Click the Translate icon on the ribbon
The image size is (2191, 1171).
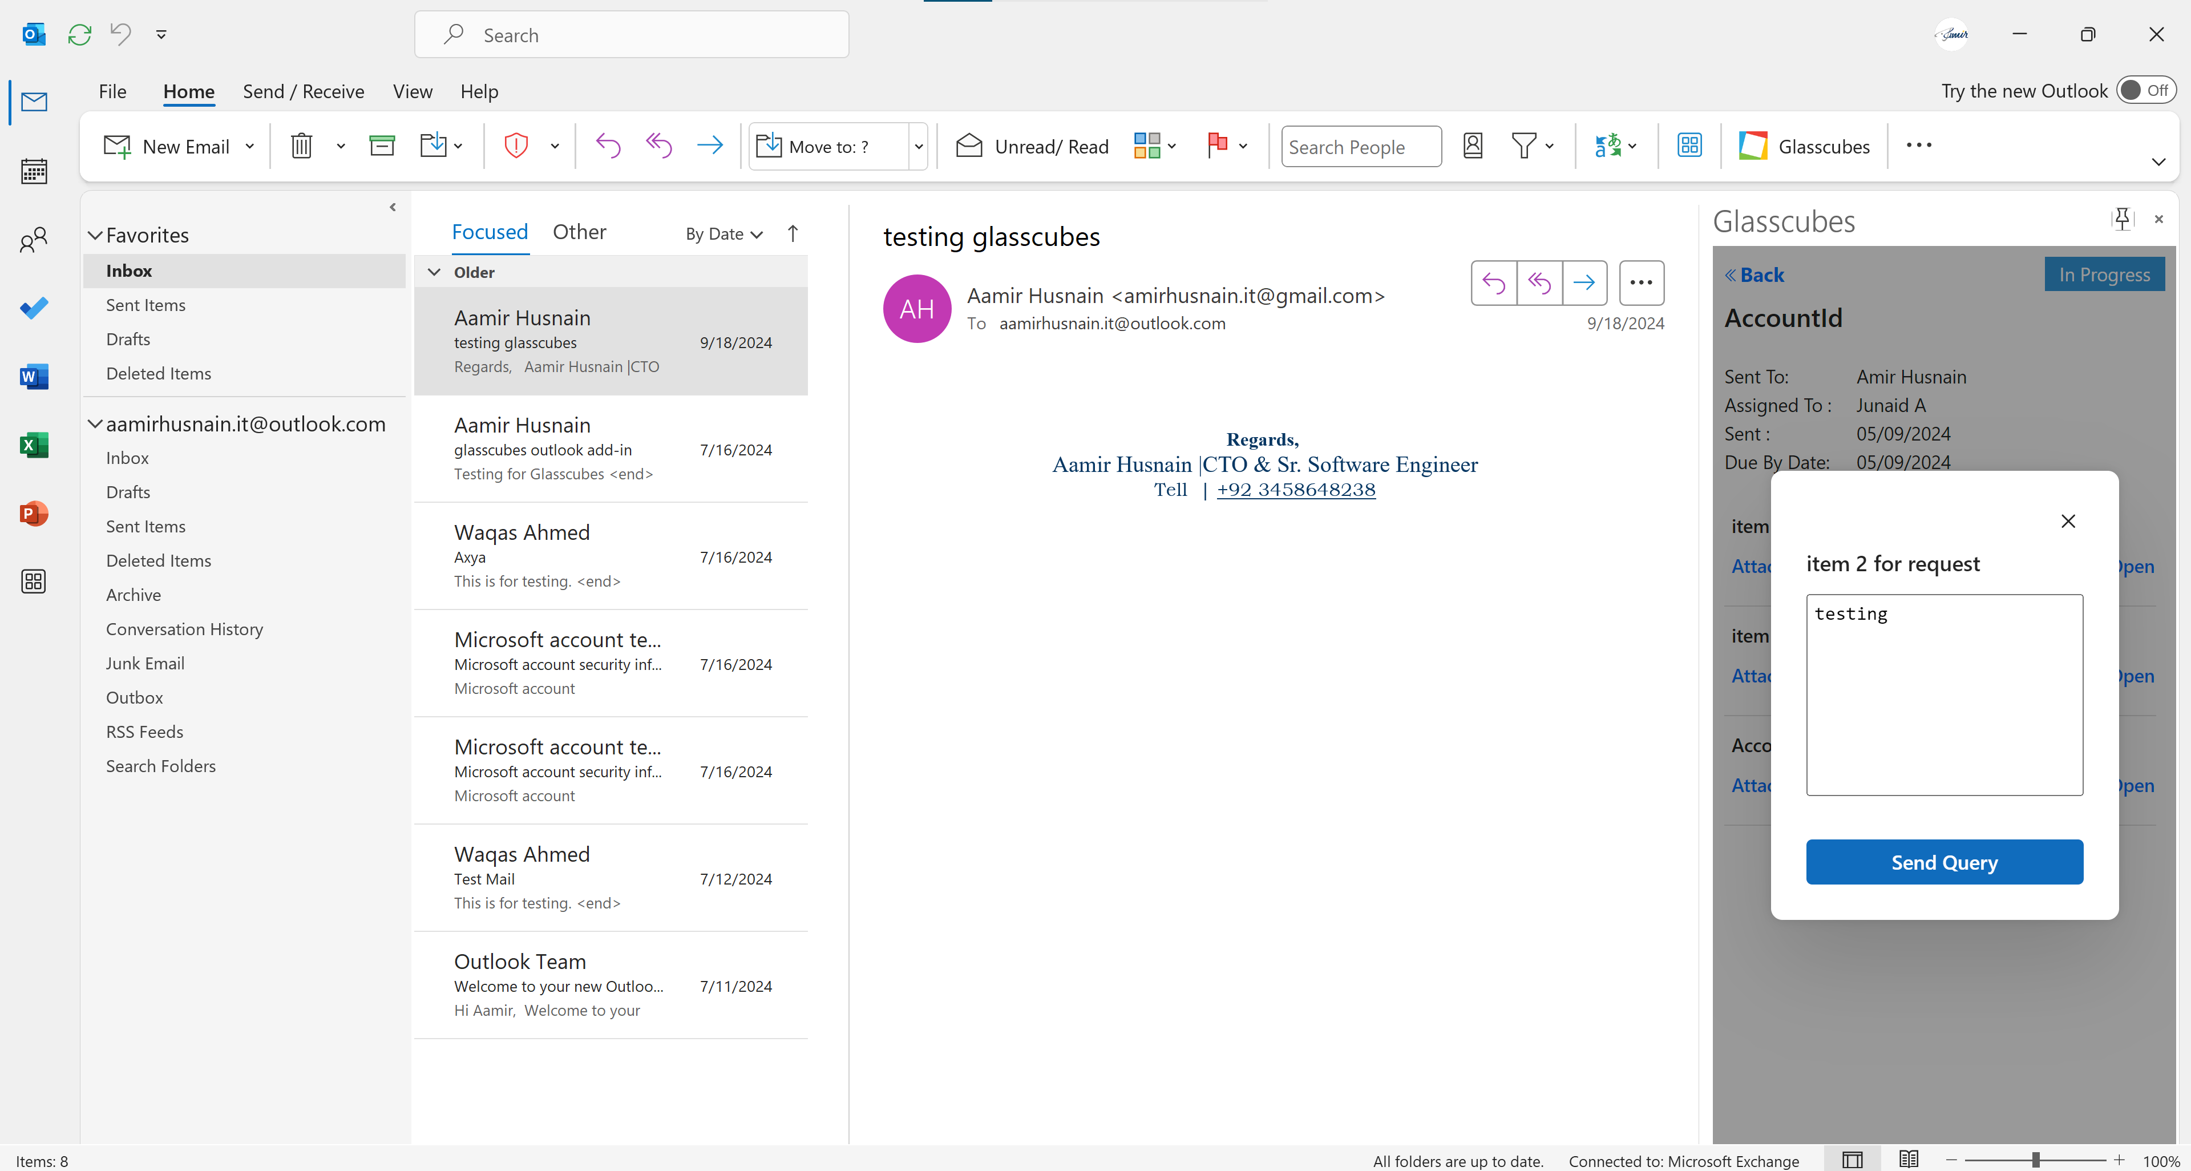tap(1610, 146)
